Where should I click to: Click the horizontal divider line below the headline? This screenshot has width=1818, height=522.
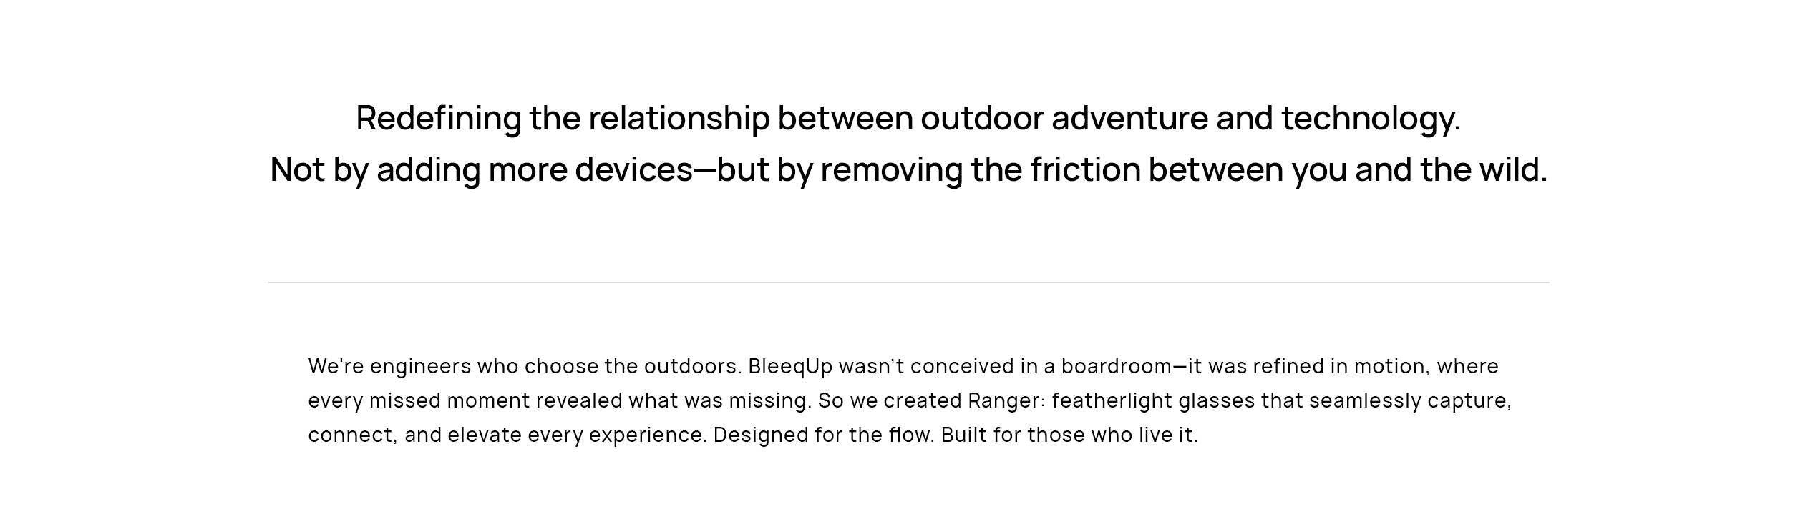pos(908,282)
